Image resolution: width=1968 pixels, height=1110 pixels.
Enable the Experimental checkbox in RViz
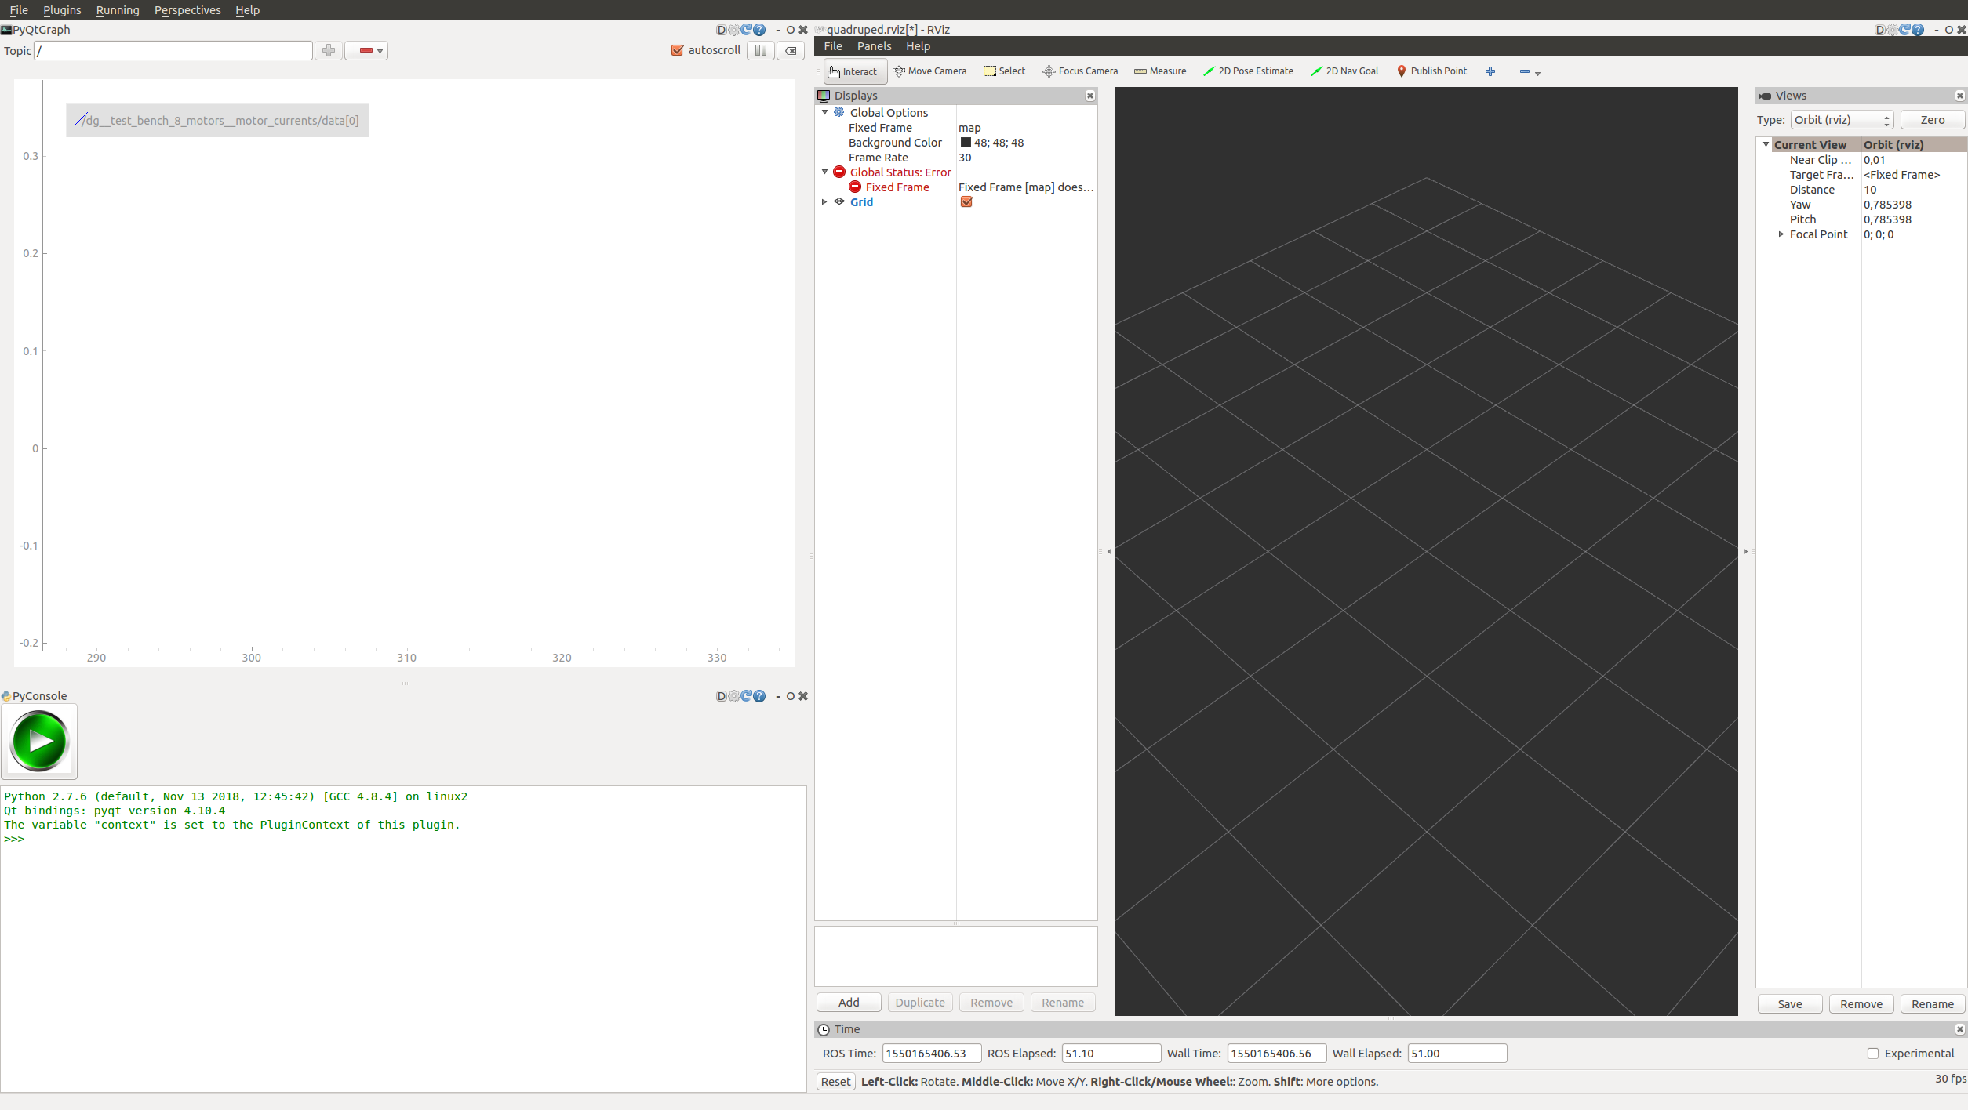[1872, 1054]
